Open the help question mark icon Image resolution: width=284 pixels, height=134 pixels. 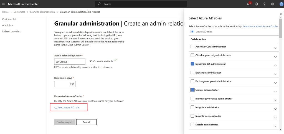pyautogui.click(x=264, y=4)
